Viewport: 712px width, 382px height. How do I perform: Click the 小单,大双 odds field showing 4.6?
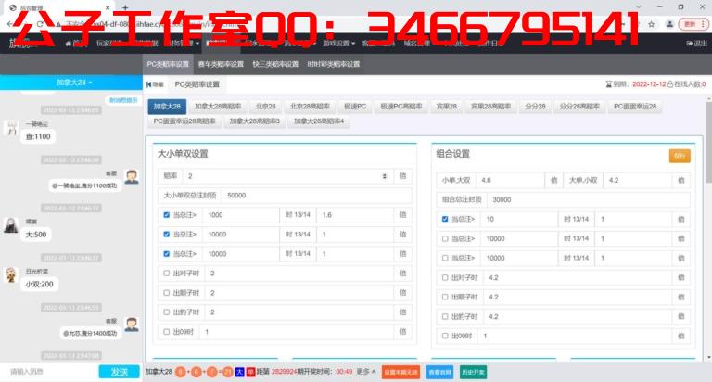pyautogui.click(x=510, y=180)
